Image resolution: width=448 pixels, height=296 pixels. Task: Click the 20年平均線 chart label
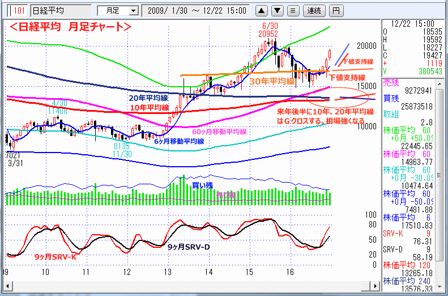point(148,98)
